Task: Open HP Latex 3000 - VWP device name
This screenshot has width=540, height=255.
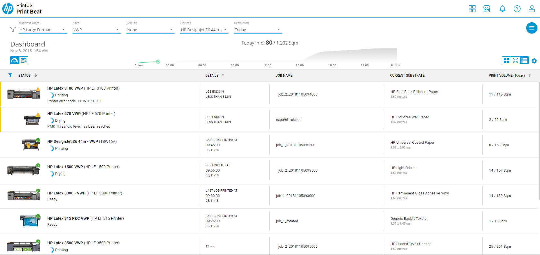Action: point(66,193)
